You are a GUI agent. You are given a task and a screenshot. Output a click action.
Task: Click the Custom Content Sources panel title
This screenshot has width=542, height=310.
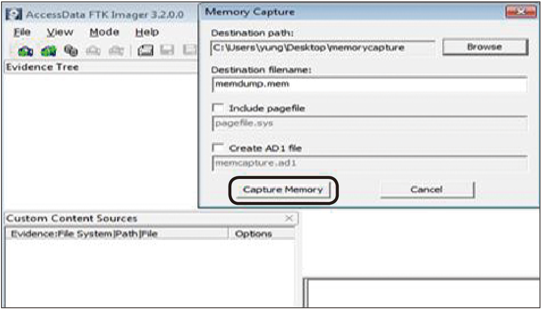click(72, 218)
